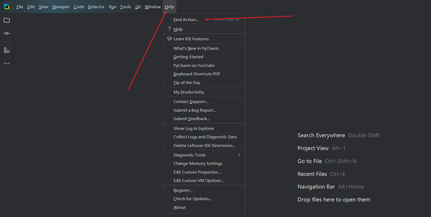Open the Code menu
This screenshot has height=217, width=431.
79,7
